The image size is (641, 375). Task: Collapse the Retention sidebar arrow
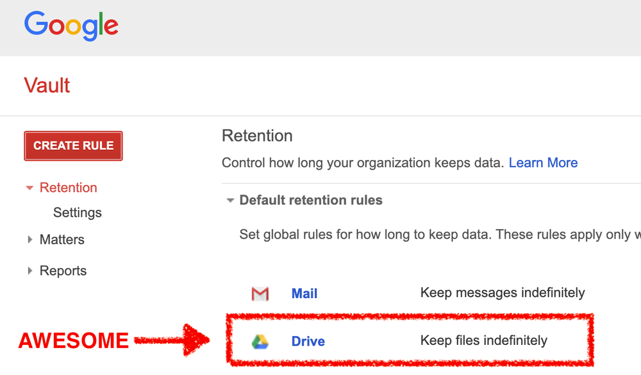pos(29,188)
